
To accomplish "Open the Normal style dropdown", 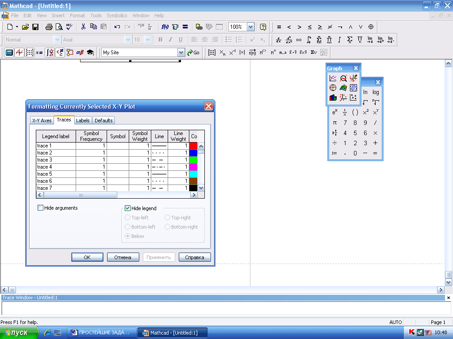I will coord(57,40).
